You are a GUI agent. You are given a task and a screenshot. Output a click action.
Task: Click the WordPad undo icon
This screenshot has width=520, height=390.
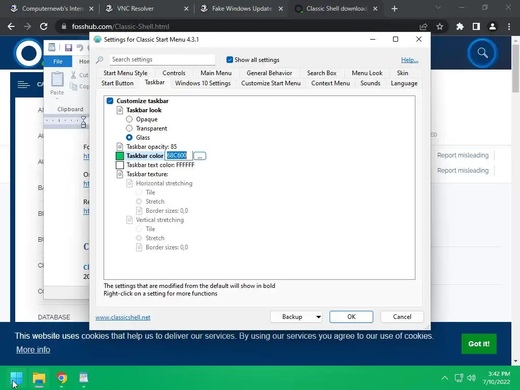pos(80,48)
